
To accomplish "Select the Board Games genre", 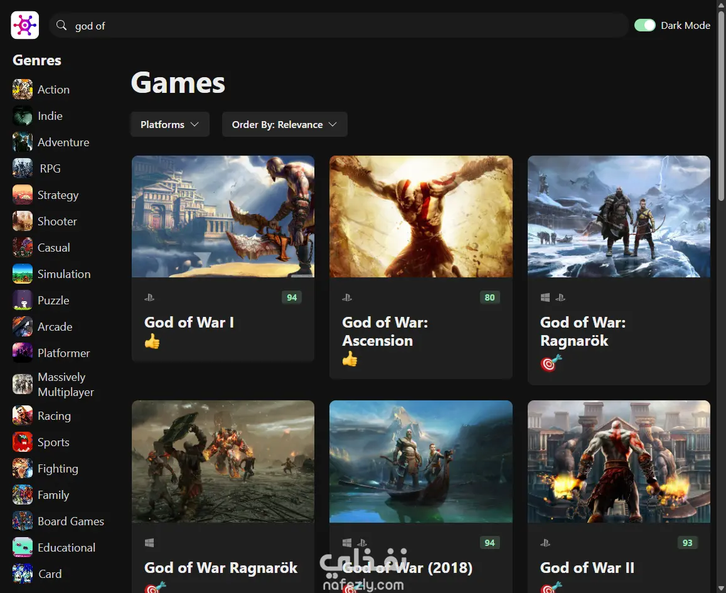I will (71, 521).
